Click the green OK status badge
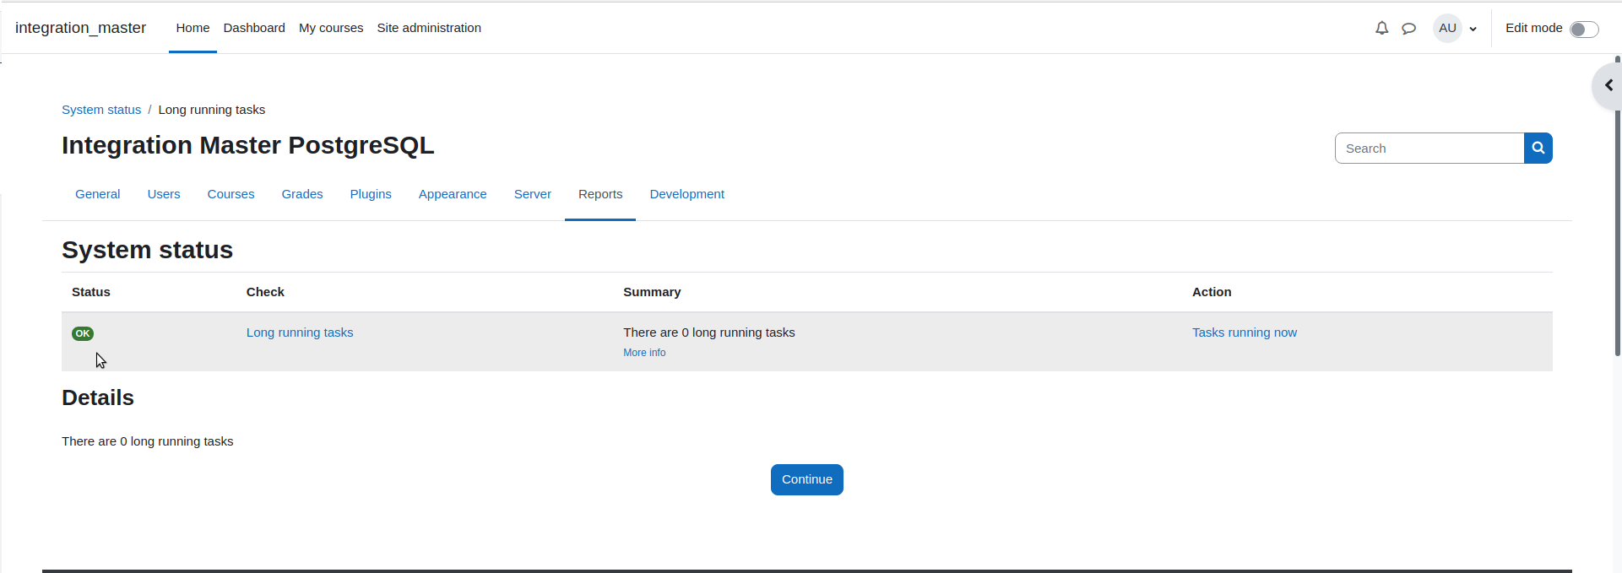 click(x=83, y=333)
